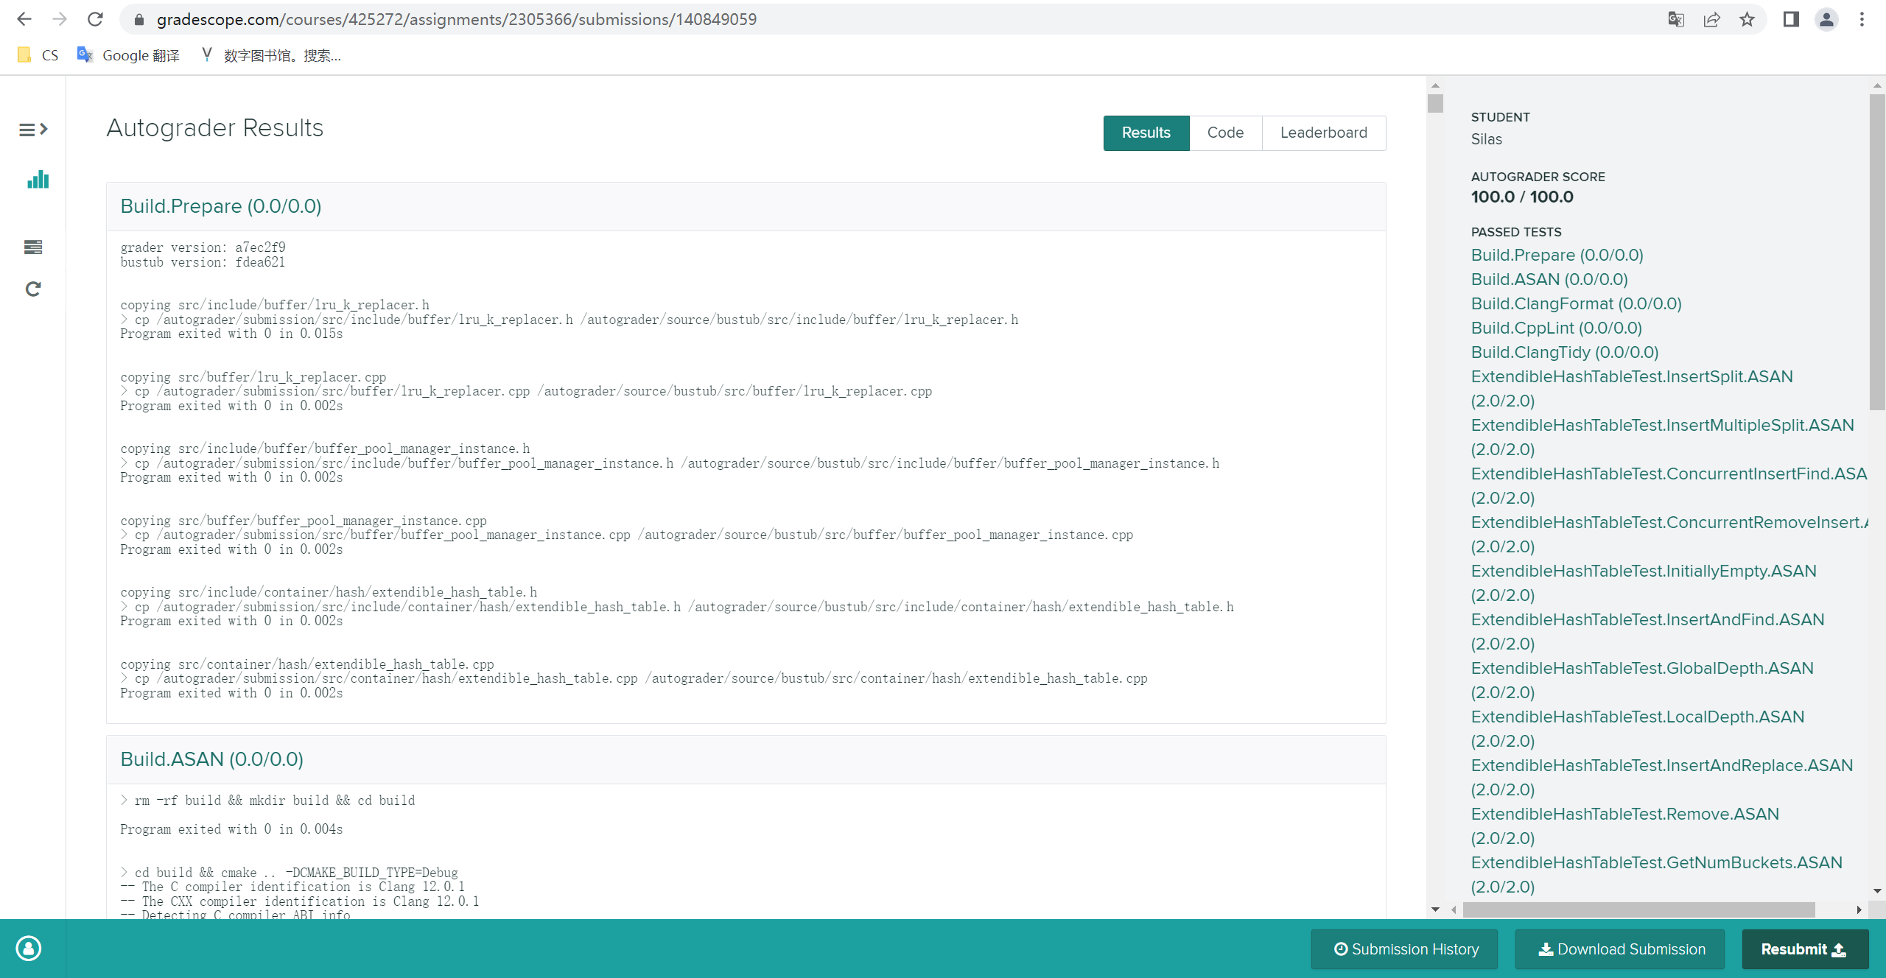Expand the Gradescope sidebar navigation
Viewport: 1886px width, 978px height.
(33, 129)
